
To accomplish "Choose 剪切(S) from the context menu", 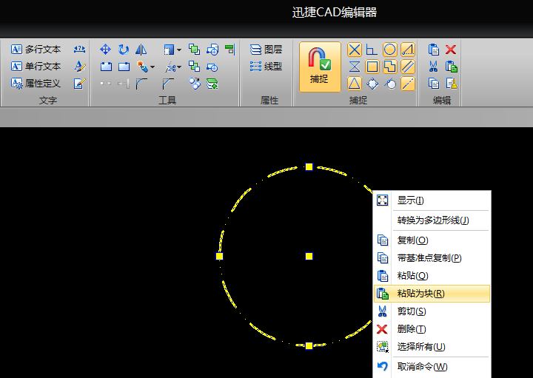I will pos(432,311).
